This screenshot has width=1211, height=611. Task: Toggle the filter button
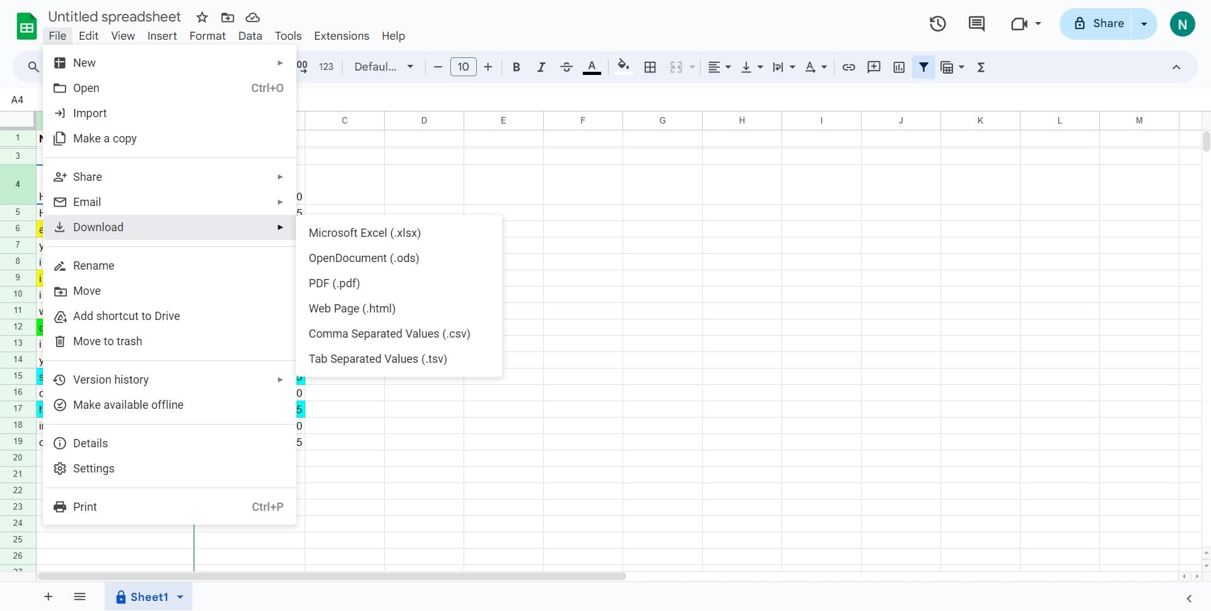(923, 67)
